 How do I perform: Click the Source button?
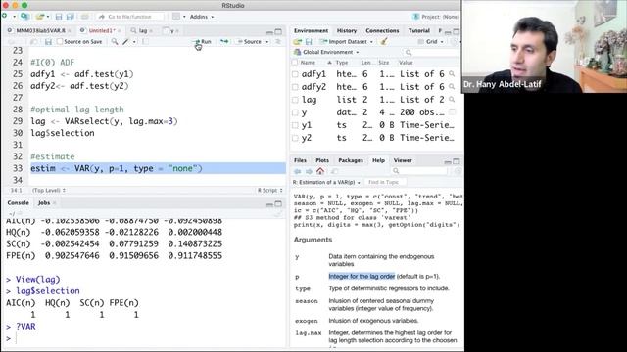249,41
